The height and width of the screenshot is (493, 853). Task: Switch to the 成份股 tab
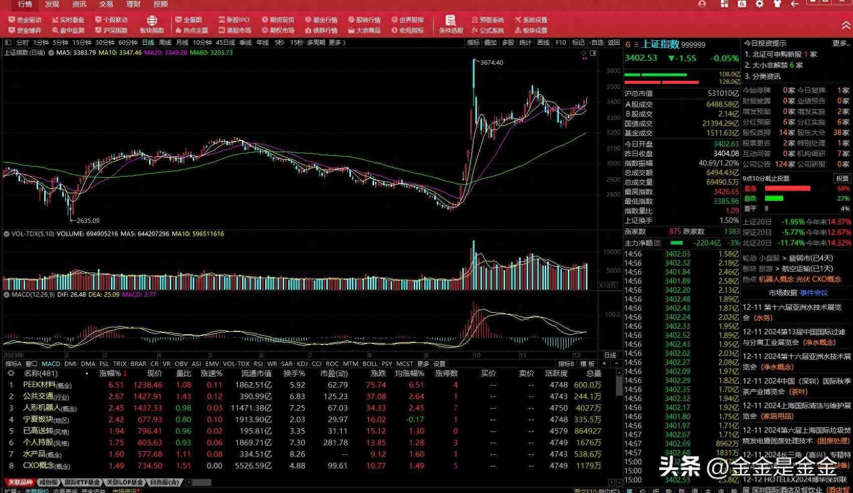click(x=49, y=482)
